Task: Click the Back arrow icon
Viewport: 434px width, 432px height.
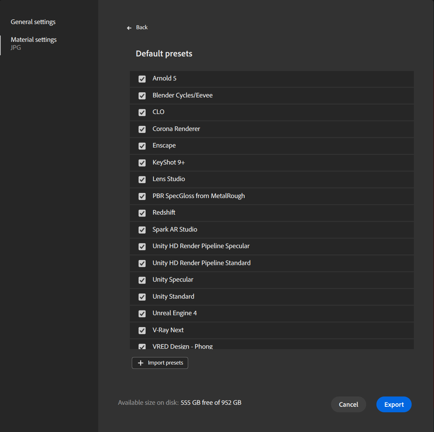Action: 129,28
